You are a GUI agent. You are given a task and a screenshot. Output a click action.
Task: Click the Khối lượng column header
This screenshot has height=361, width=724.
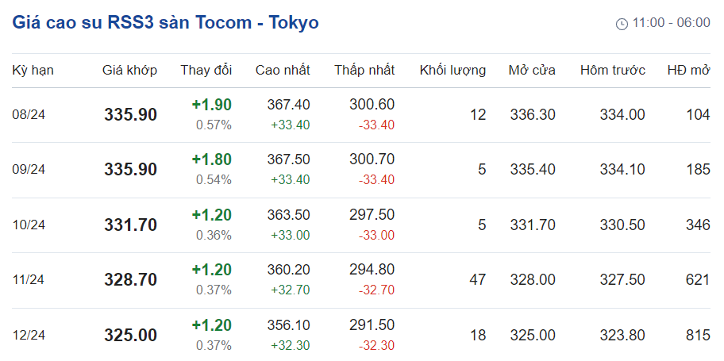(x=452, y=71)
